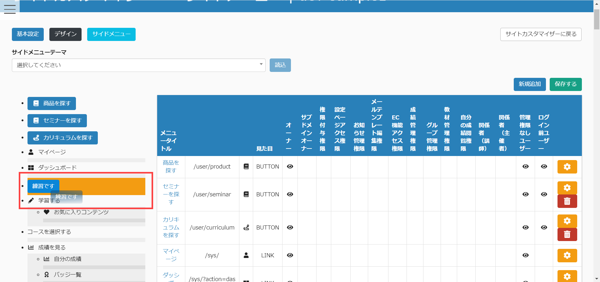
Task: Click red trash icon in セミナーを探す row
Action: (567, 201)
